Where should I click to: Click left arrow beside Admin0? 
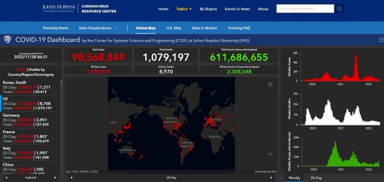(7, 177)
